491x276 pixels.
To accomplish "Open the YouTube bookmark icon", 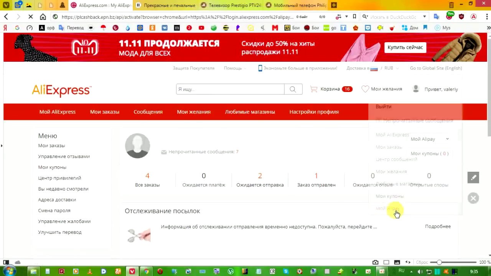I will point(201,28).
